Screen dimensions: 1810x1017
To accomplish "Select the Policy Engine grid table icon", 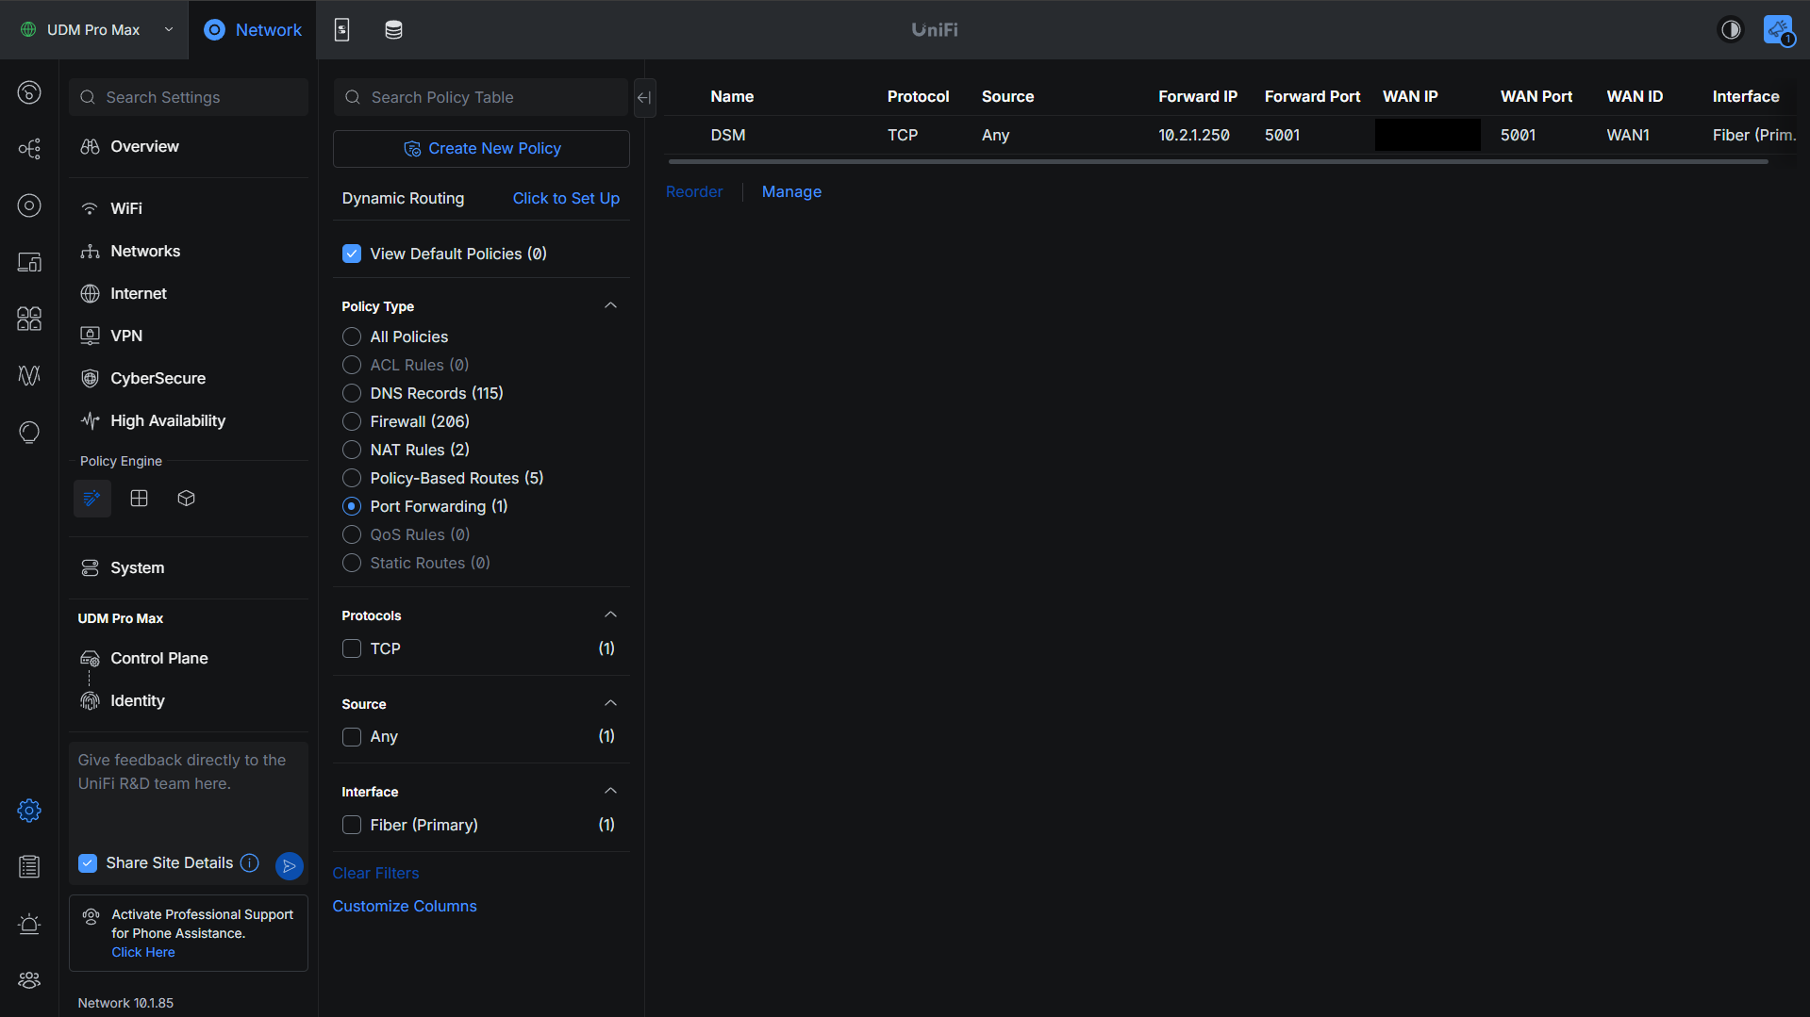I will (x=140, y=499).
